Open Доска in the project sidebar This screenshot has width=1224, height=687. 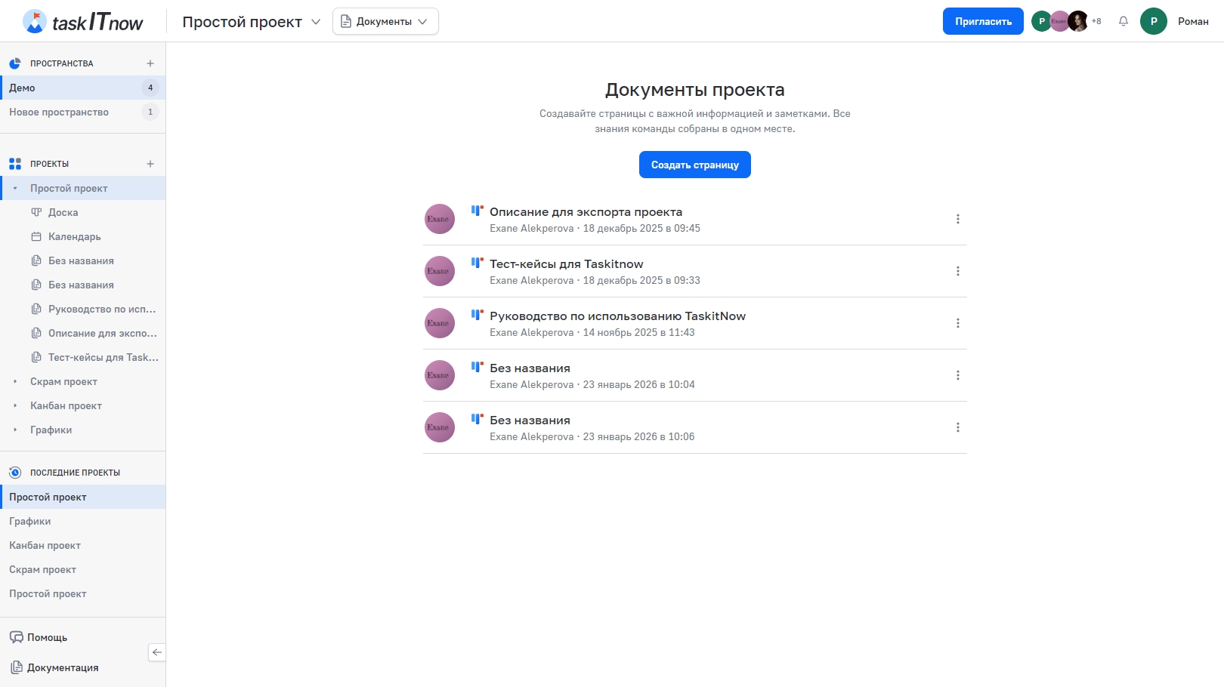click(x=63, y=213)
